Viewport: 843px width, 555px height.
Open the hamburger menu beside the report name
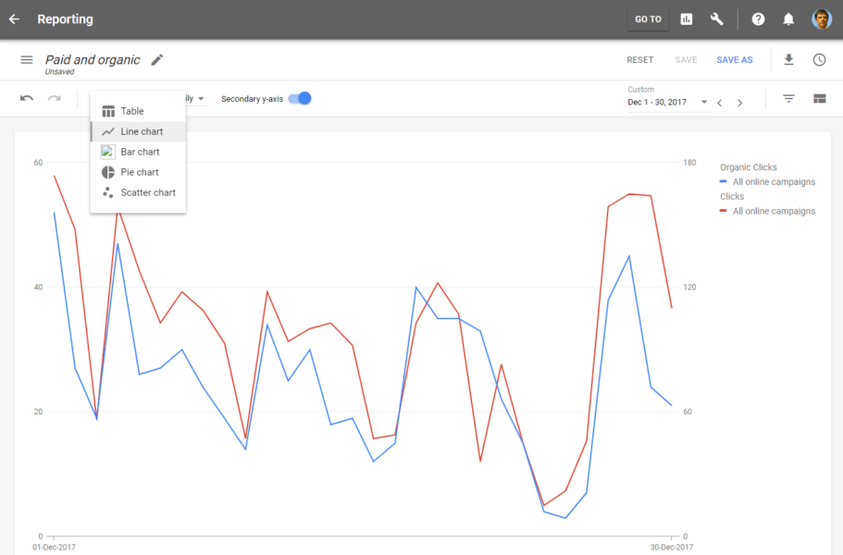coord(27,58)
